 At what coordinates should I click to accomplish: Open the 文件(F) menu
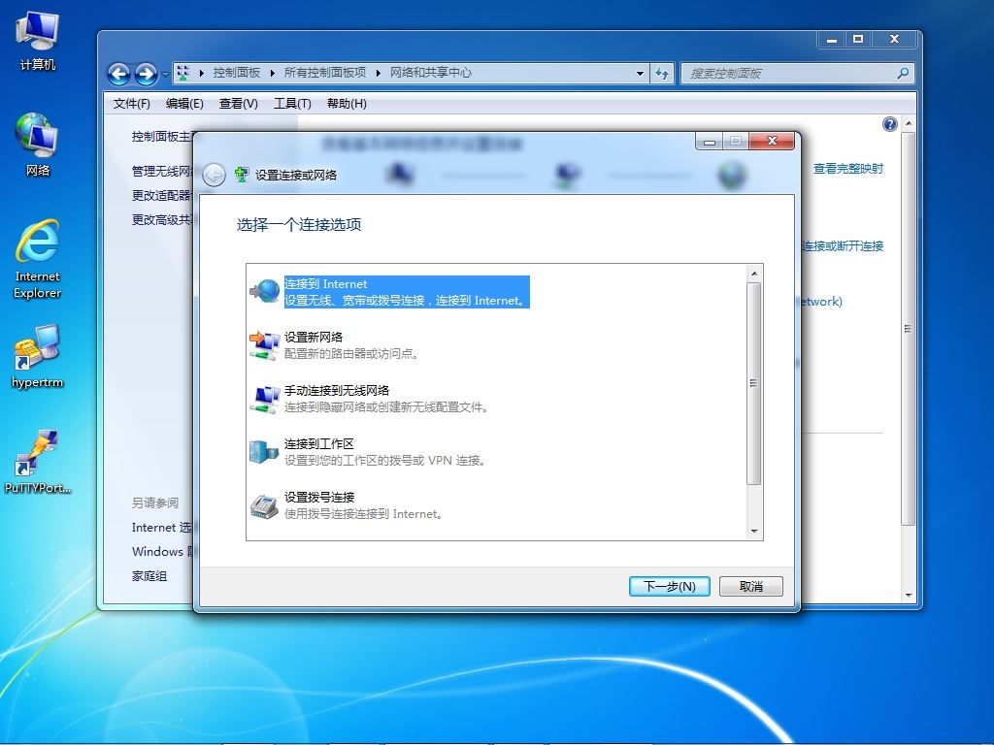coord(132,103)
